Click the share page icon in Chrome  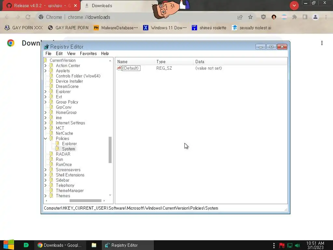coord(240,17)
